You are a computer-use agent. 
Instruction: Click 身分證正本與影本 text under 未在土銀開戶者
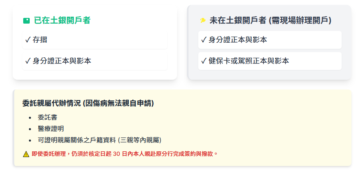[x=238, y=40]
